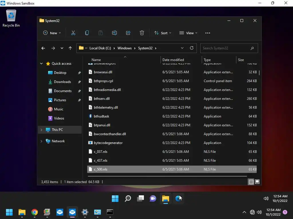Screen dimensions: 293x219
Task: Click Local Disk (C:) breadcrumb
Action: click(x=100, y=48)
